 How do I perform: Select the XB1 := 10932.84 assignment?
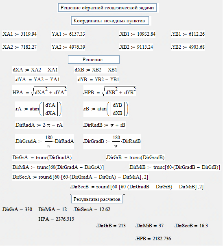137,34
